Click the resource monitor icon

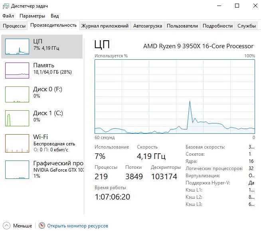tap(42, 226)
